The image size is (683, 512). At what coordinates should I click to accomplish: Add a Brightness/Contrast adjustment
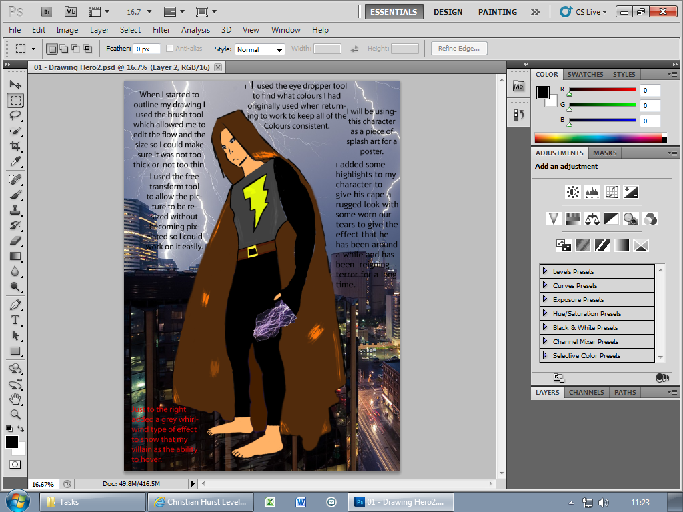(572, 192)
